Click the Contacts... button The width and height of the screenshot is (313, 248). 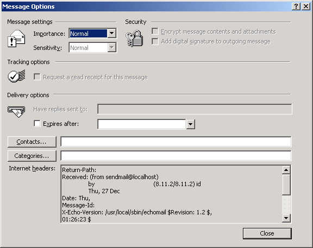click(x=32, y=142)
